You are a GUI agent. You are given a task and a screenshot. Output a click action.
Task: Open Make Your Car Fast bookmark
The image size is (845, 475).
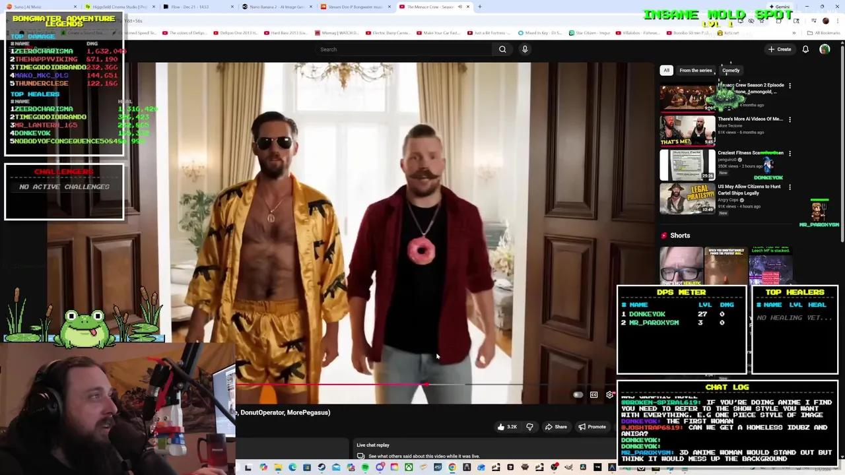click(x=438, y=33)
